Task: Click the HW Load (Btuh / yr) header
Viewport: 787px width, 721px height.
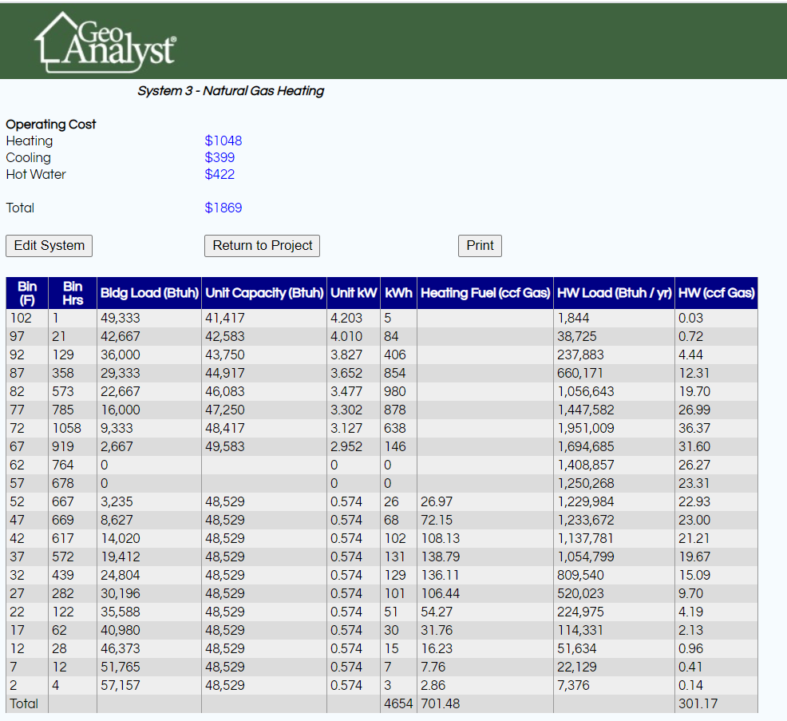Action: (615, 293)
